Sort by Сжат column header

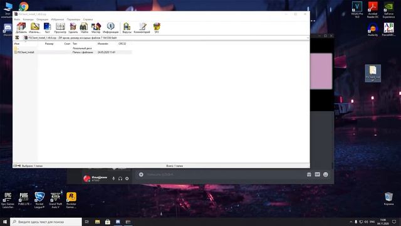click(67, 43)
